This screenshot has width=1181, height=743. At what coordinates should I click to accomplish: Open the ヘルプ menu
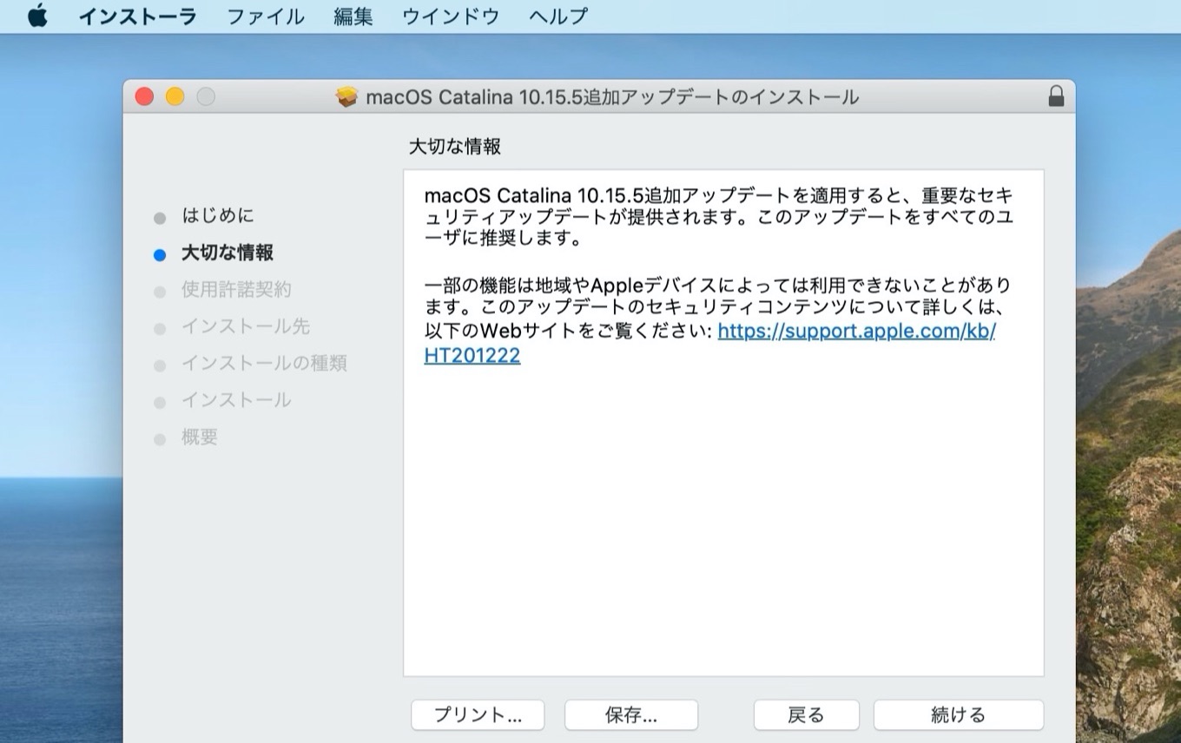[558, 16]
